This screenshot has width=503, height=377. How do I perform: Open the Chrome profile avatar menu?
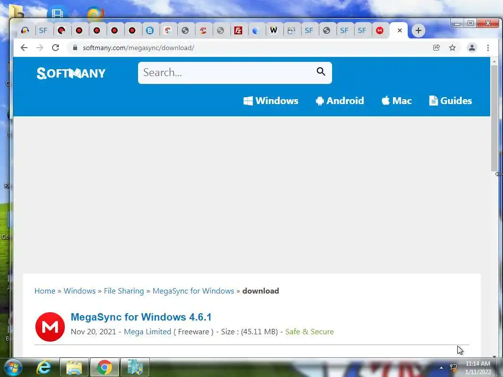472,48
